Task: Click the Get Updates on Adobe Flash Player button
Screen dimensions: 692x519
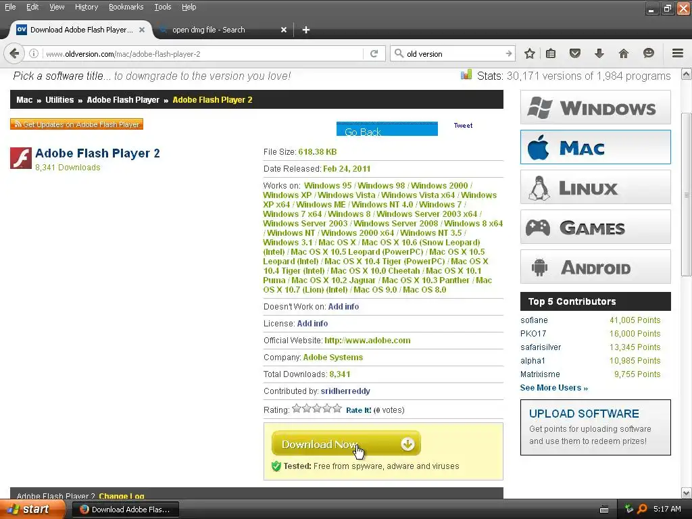Action: tap(77, 124)
